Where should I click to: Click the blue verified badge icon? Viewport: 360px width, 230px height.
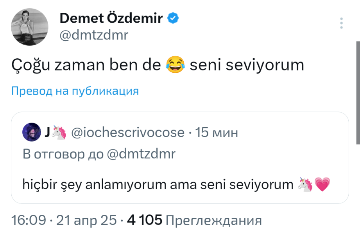pyautogui.click(x=174, y=18)
